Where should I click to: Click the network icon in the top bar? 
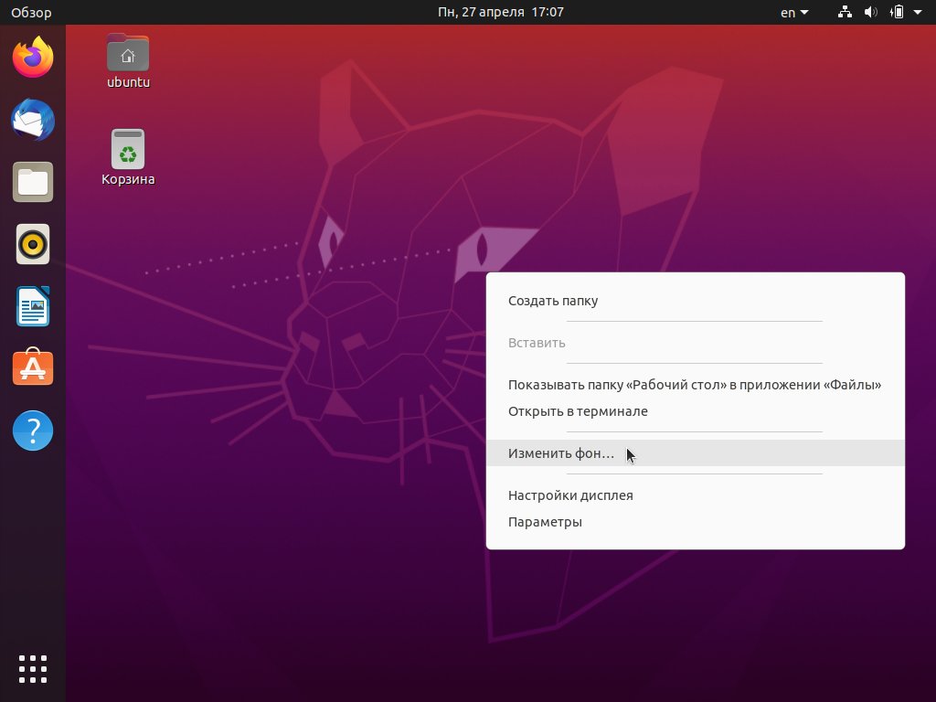(x=845, y=12)
